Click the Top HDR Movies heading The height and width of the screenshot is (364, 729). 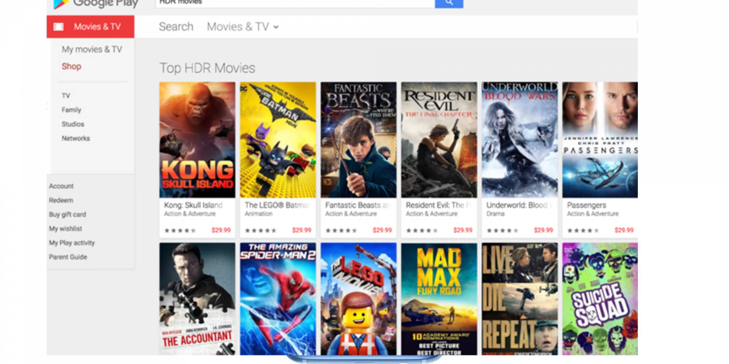click(x=208, y=68)
